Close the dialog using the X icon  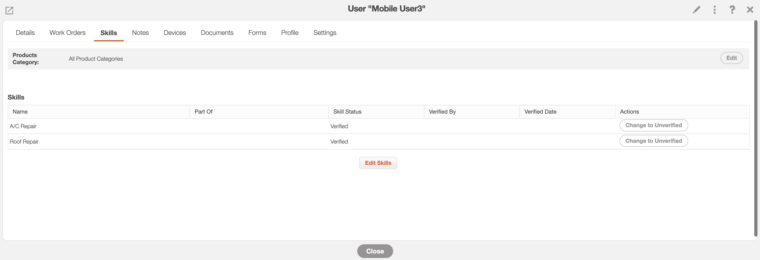pos(750,10)
